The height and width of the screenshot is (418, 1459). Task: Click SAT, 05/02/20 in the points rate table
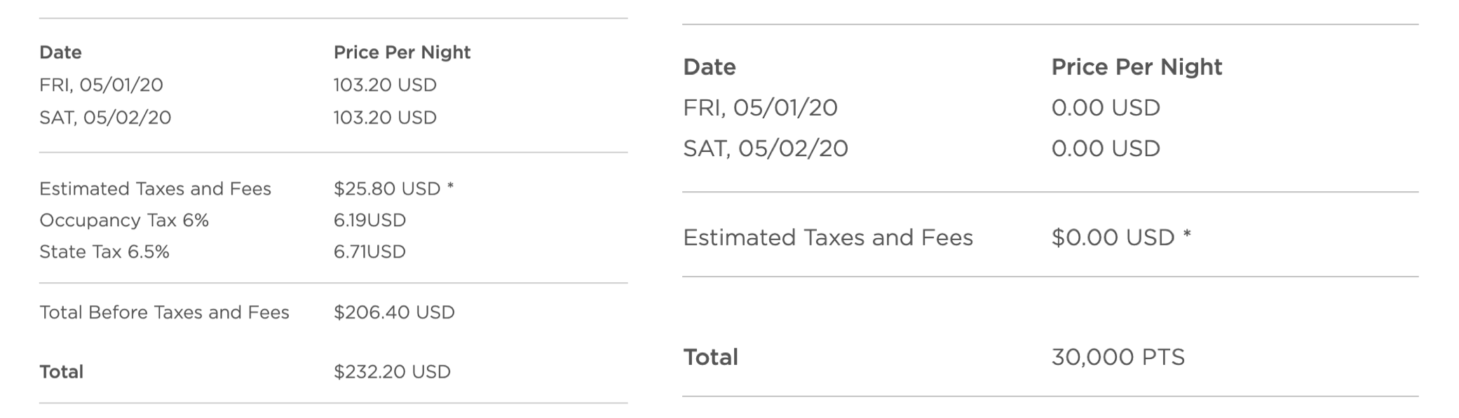[766, 148]
